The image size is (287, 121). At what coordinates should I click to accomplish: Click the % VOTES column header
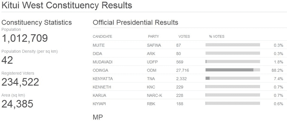[216, 37]
